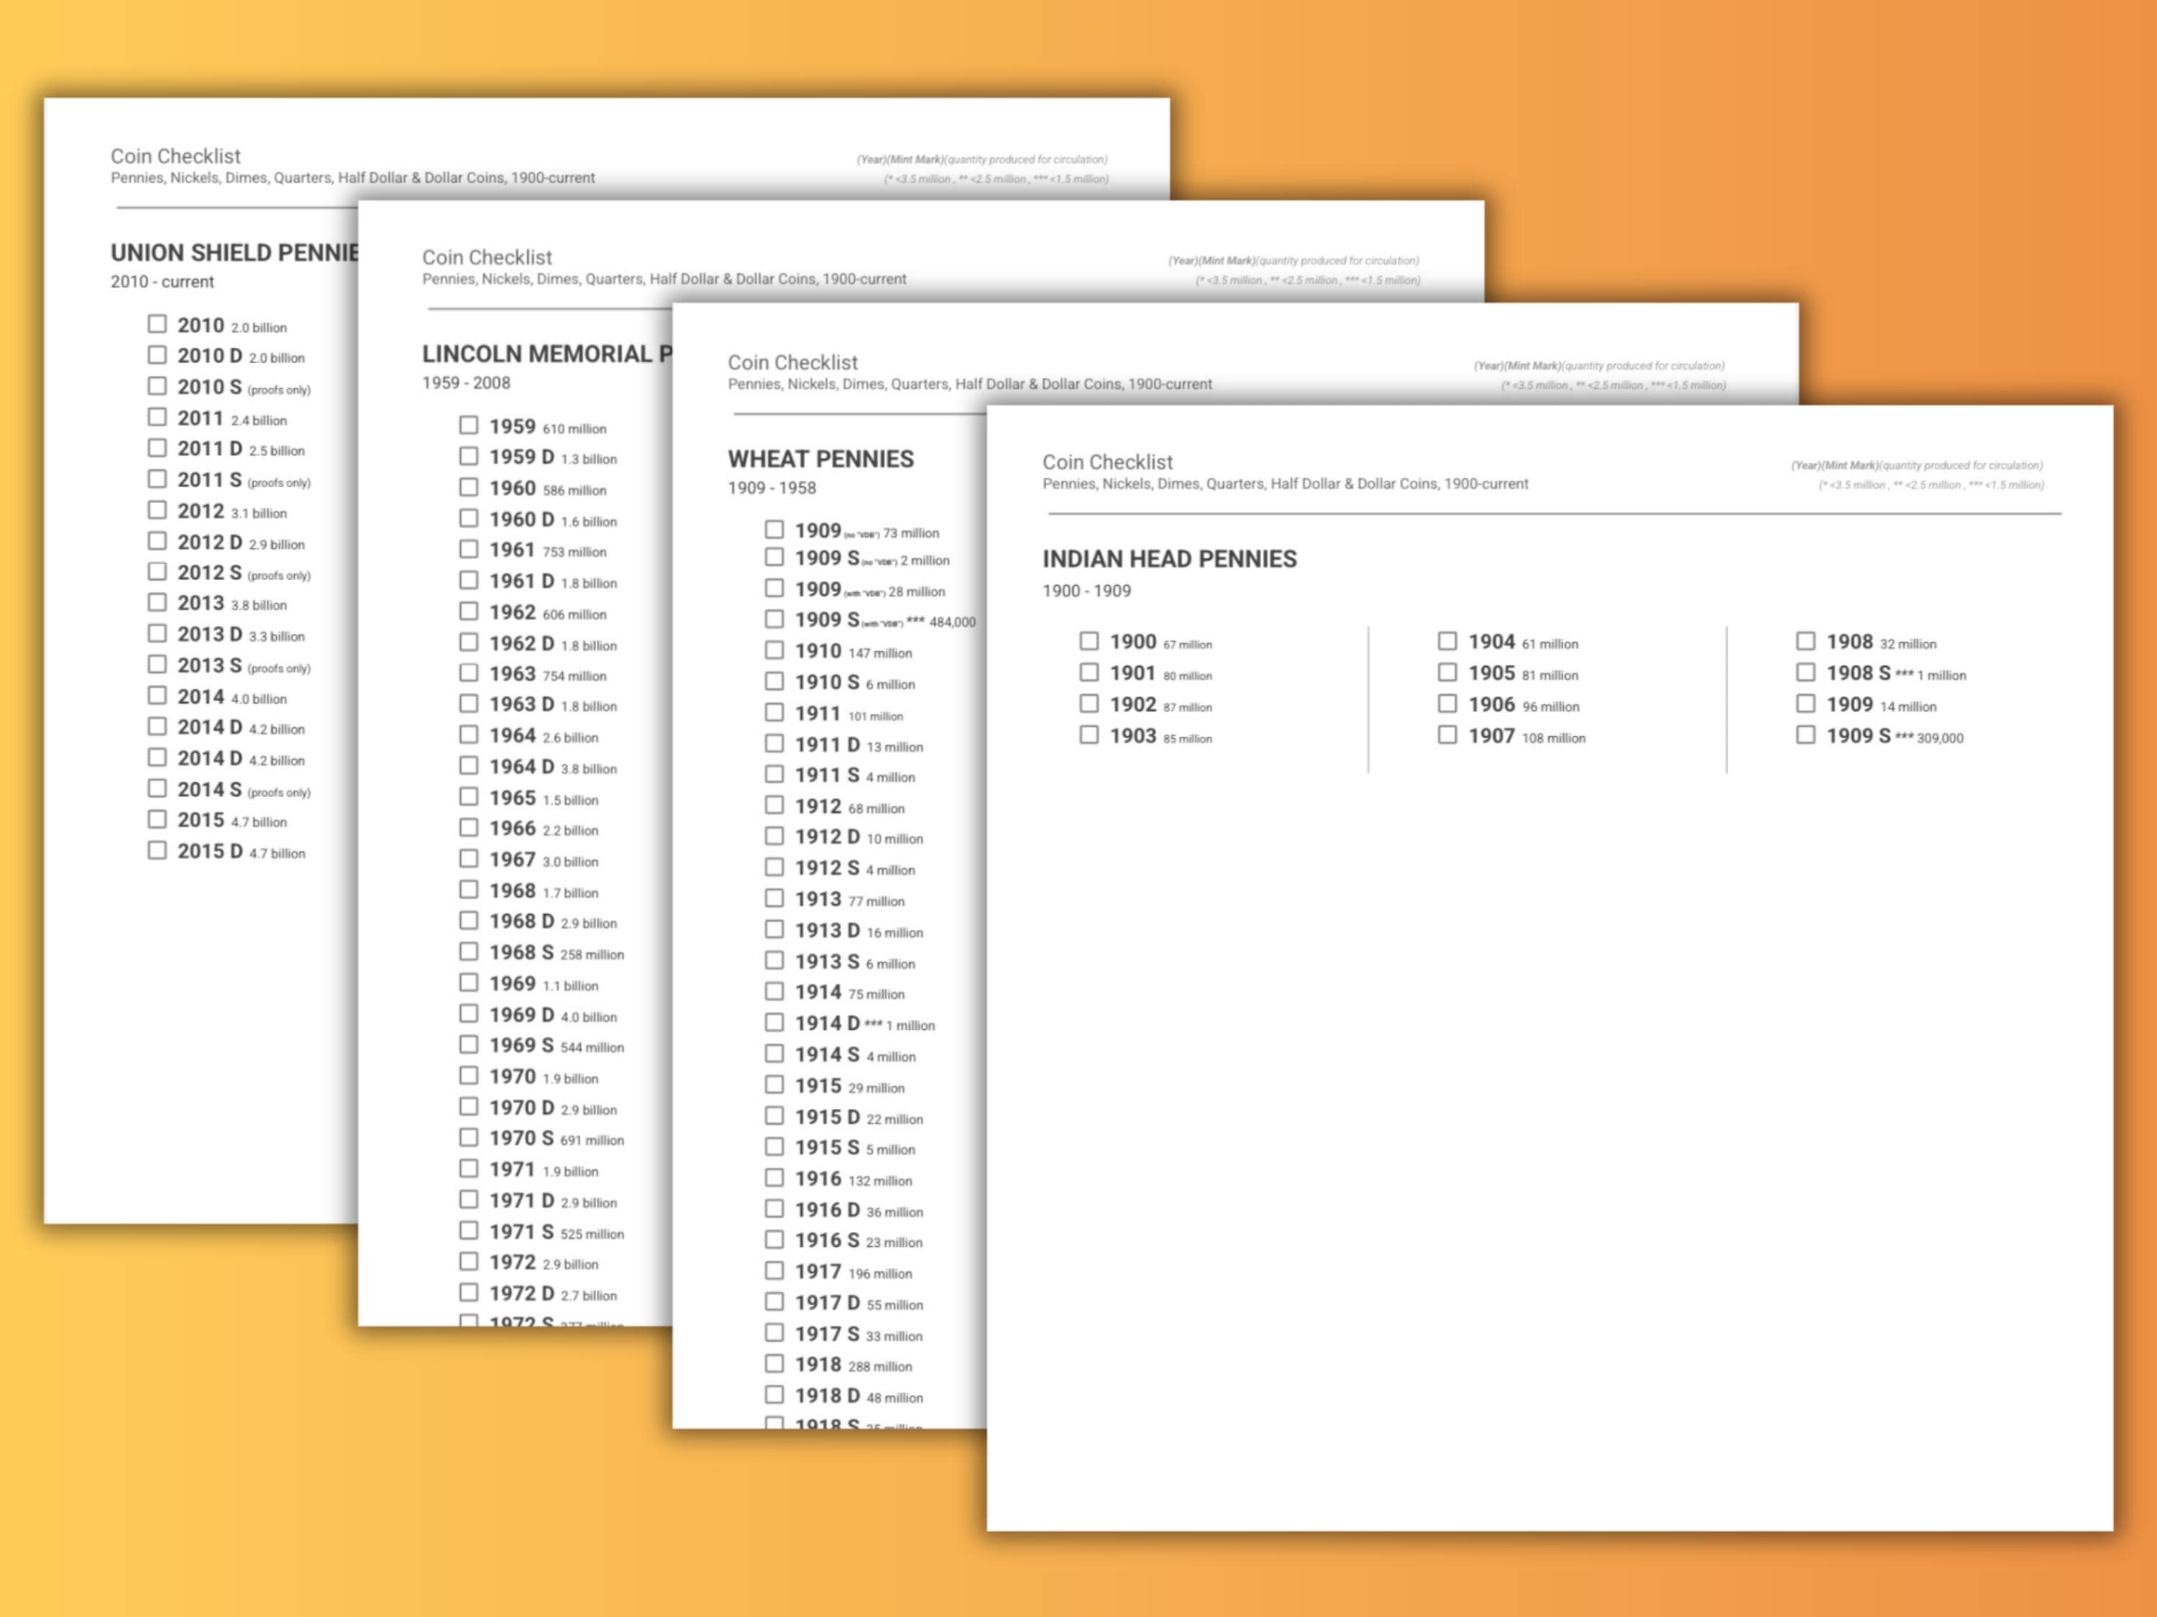The width and height of the screenshot is (2157, 1617).
Task: Tick the 1914 D 1 million checkbox
Action: point(773,1023)
